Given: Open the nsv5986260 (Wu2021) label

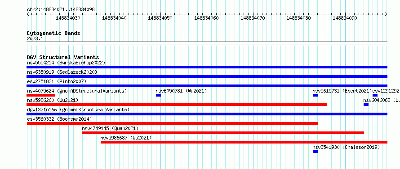Looking at the screenshot, I should pyautogui.click(x=53, y=100).
